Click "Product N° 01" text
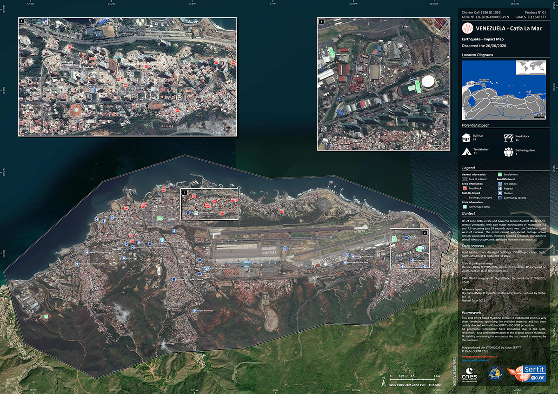This screenshot has height=394, width=558. tap(535, 12)
